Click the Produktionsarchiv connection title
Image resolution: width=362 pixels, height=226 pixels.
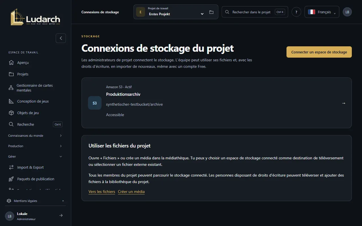coord(123,94)
